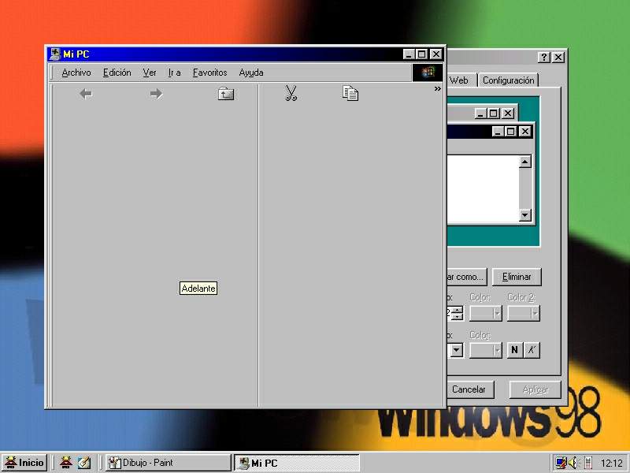Open the Ayuda menu
Screen dimensions: 630x473
251,73
